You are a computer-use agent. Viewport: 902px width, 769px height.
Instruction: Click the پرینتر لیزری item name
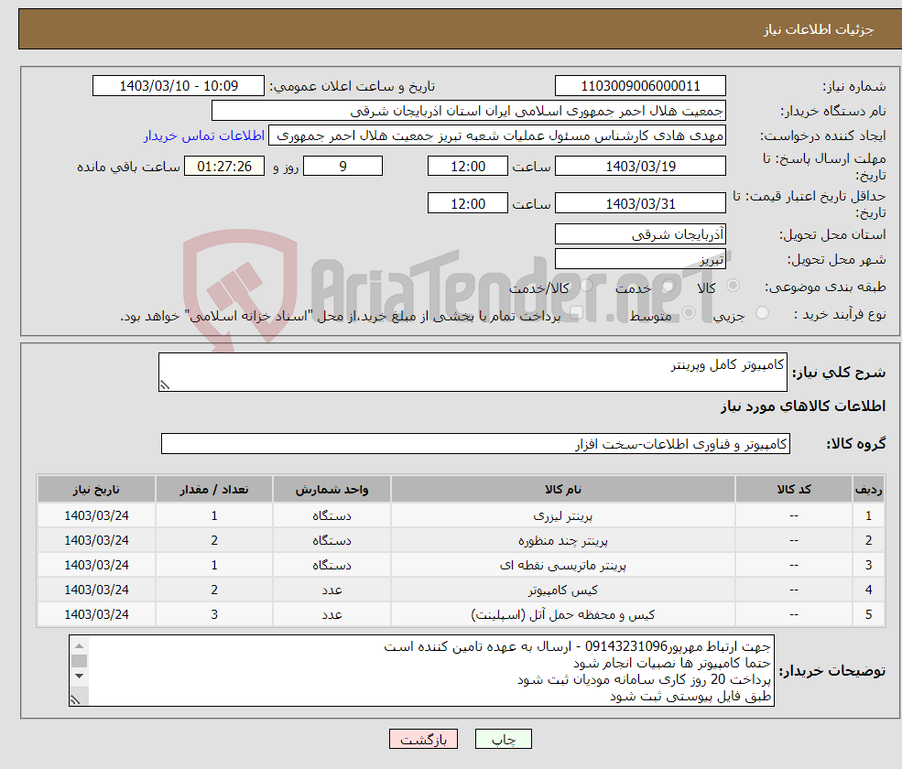563,516
